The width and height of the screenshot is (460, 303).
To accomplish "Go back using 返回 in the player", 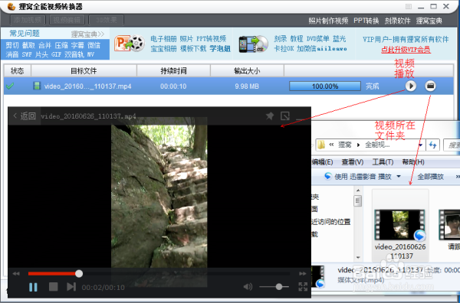I will [x=25, y=116].
